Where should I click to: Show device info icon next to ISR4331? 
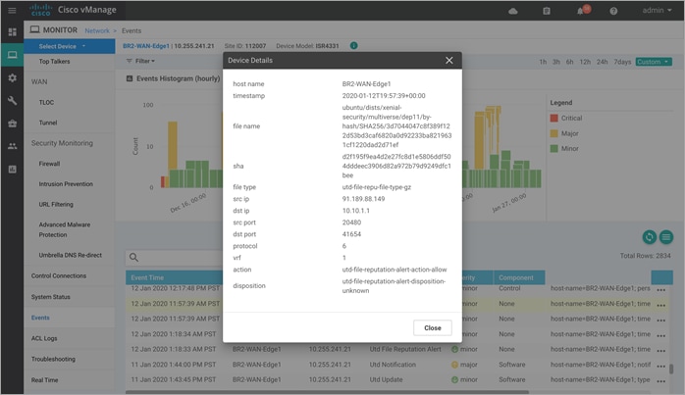[354, 45]
